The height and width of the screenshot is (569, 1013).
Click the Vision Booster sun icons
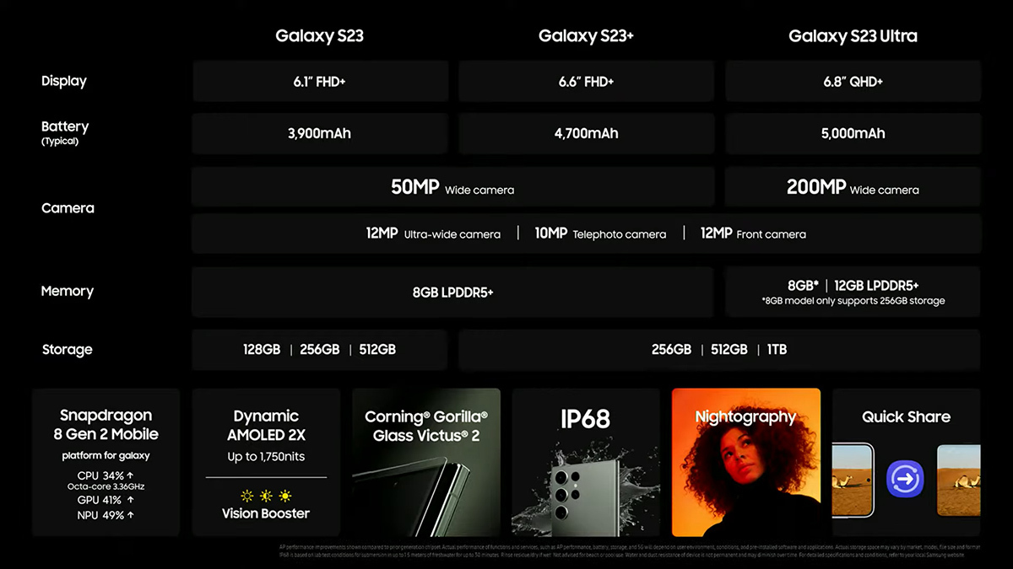pyautogui.click(x=266, y=496)
